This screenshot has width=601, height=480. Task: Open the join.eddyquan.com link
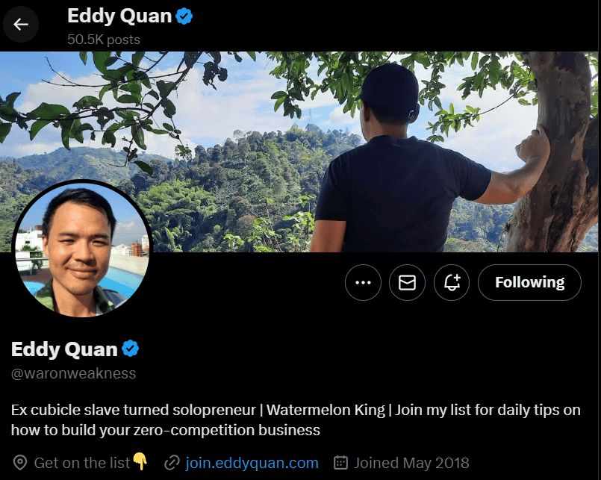click(252, 463)
